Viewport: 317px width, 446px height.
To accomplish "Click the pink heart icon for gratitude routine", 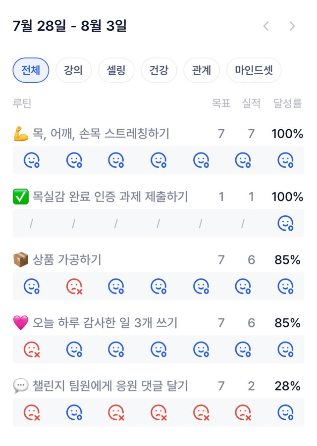I will tap(21, 323).
